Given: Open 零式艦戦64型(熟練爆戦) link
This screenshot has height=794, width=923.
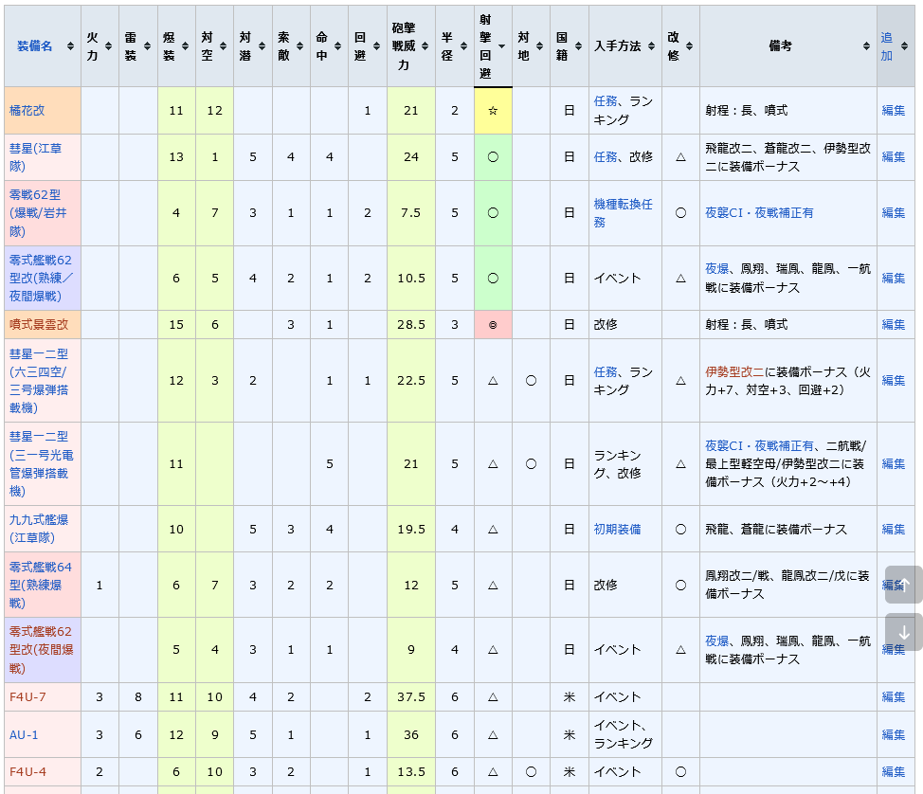Looking at the screenshot, I should pos(41,585).
